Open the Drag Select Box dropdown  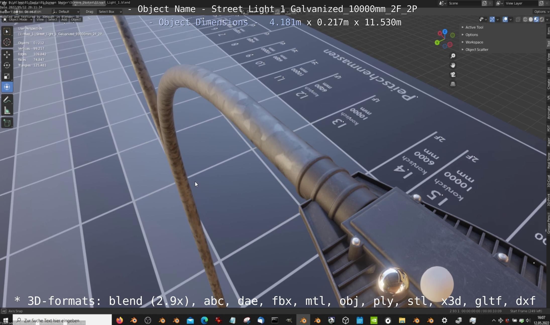[x=110, y=12]
